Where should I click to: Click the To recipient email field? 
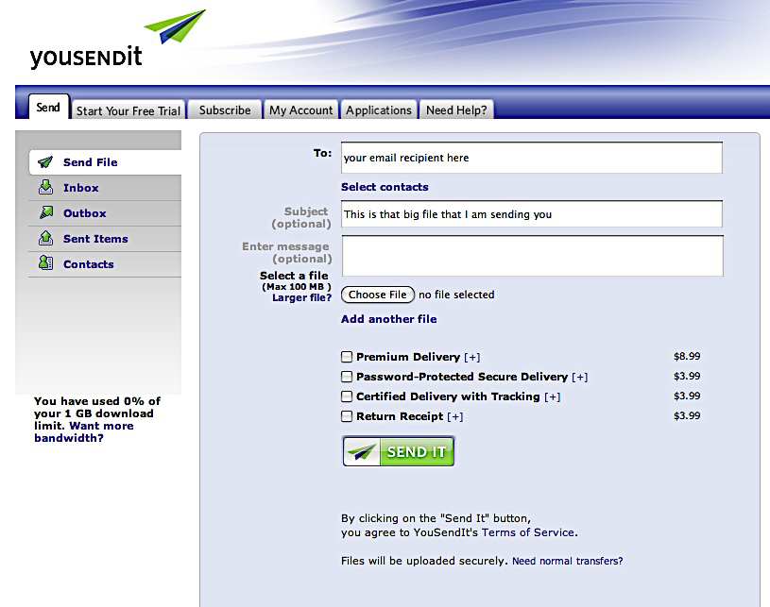click(532, 158)
